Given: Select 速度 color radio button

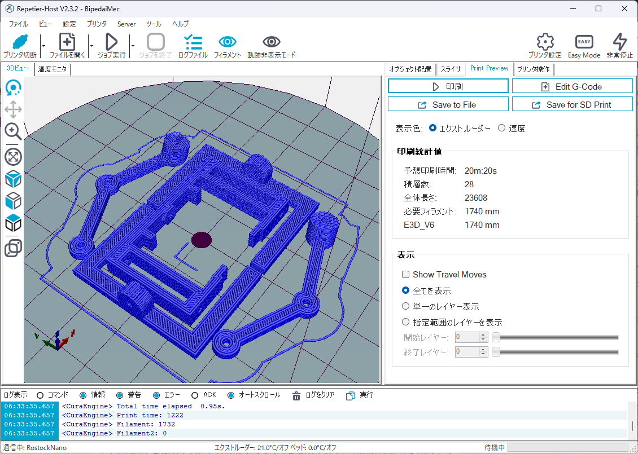Looking at the screenshot, I should pos(501,128).
